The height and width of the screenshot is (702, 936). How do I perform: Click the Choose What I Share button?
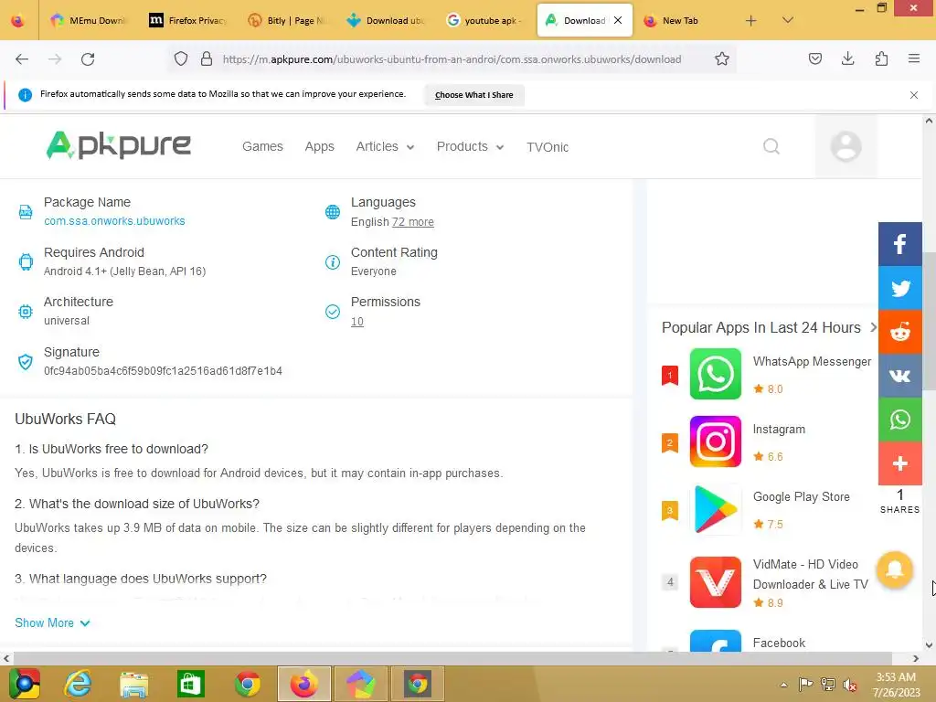(x=474, y=95)
